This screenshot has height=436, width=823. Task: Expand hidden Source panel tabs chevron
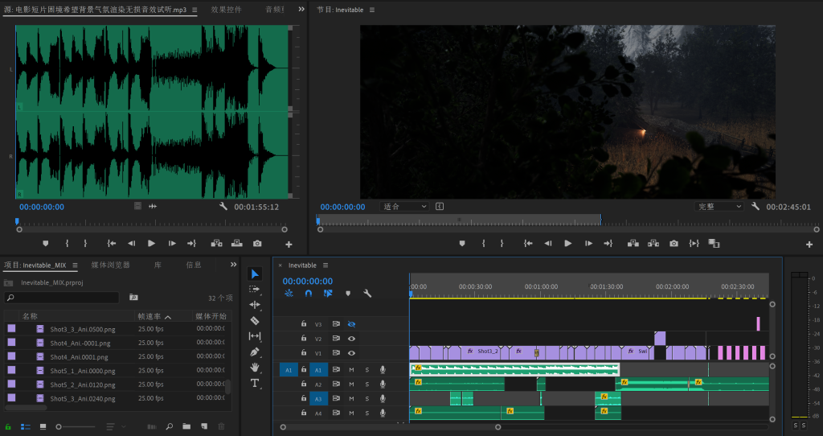[301, 9]
